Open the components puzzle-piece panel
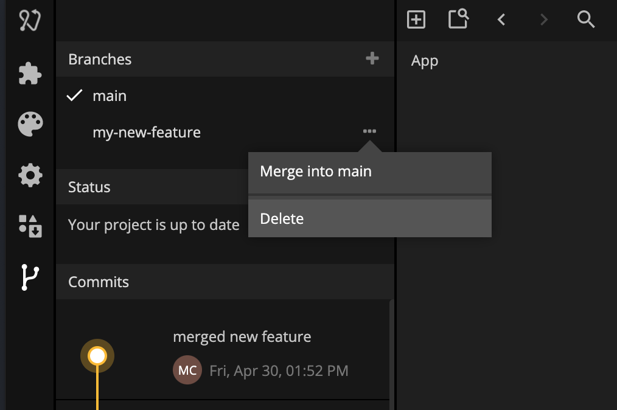The image size is (617, 410). tap(30, 73)
